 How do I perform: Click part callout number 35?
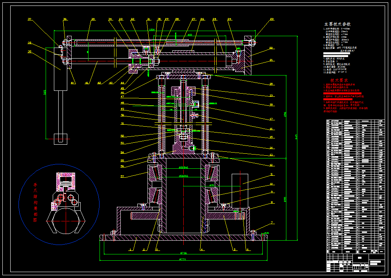pos(93,19)
